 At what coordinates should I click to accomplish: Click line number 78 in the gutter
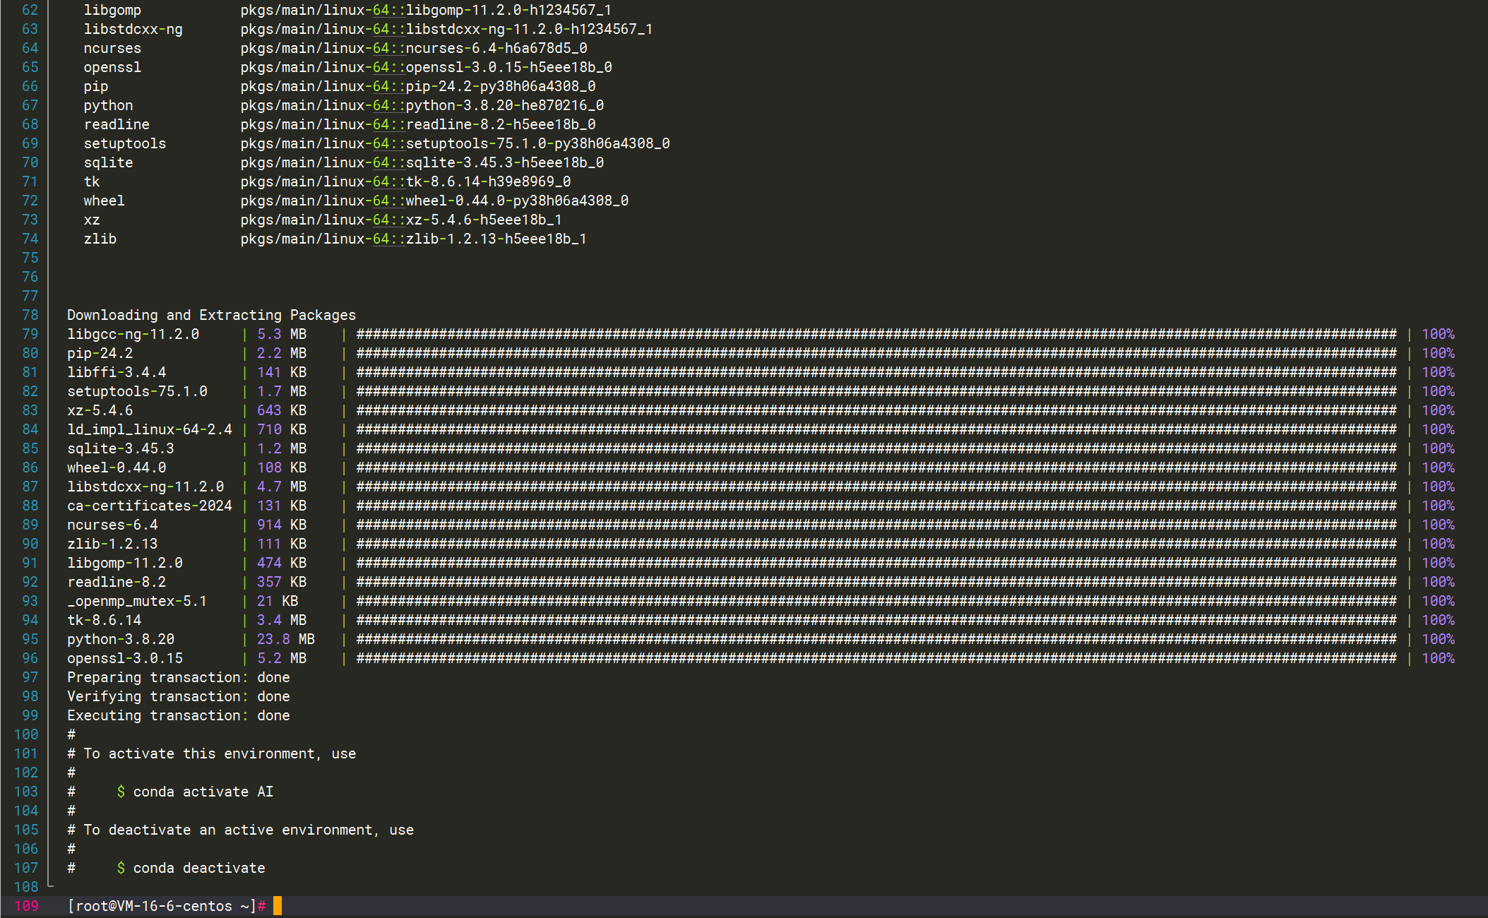(30, 315)
